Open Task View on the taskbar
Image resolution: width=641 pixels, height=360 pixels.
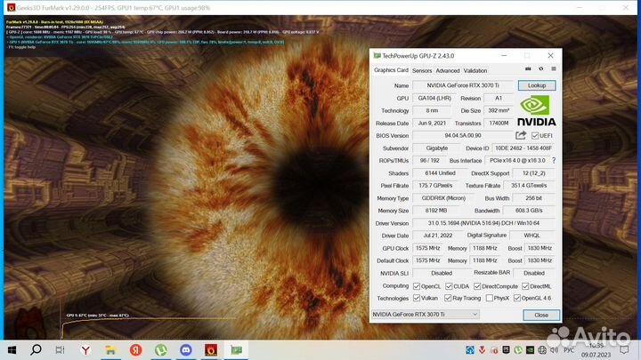click(x=60, y=350)
